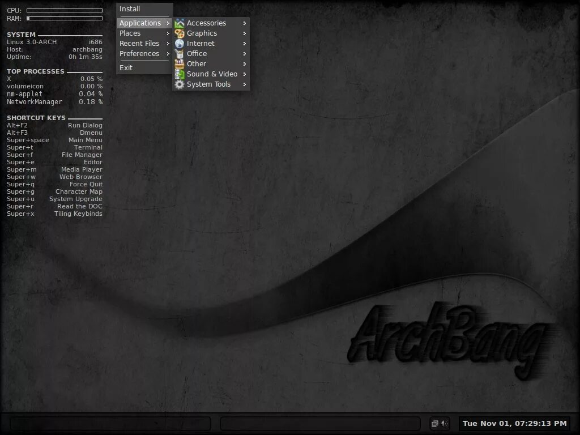Click 'nm-applet' process entry
580x435 pixels.
(24, 94)
